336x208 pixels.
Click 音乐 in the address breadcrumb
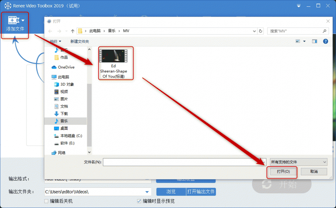tap(112, 31)
